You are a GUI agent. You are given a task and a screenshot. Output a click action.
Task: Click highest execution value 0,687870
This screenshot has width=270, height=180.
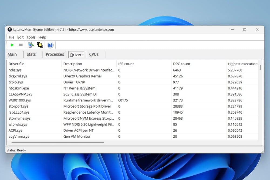(x=235, y=76)
